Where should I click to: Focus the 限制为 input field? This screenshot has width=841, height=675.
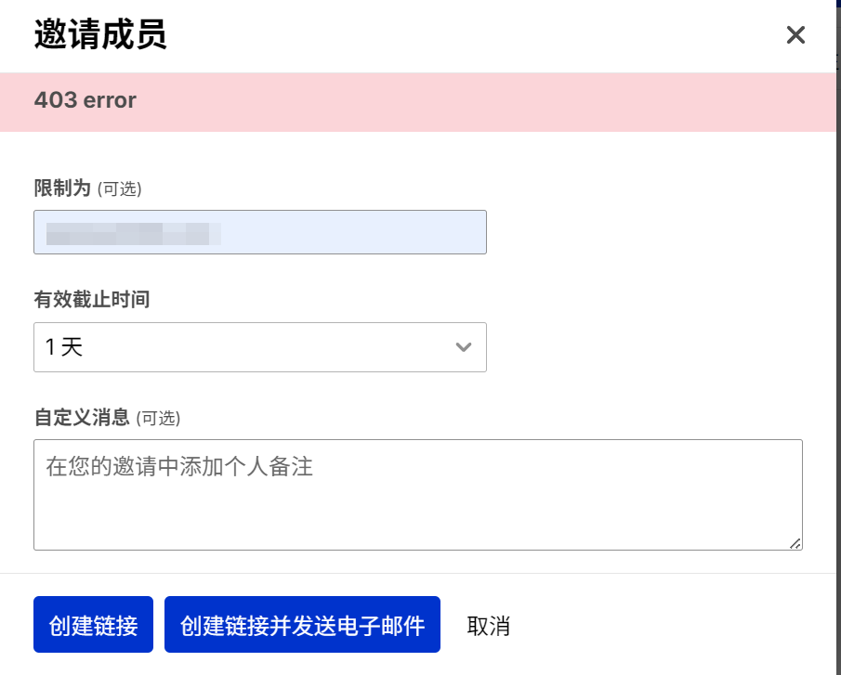coord(260,232)
